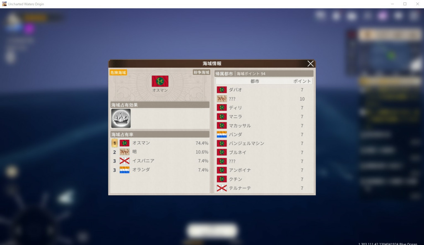Click the flag icon next to ダバオ

pos(222,90)
